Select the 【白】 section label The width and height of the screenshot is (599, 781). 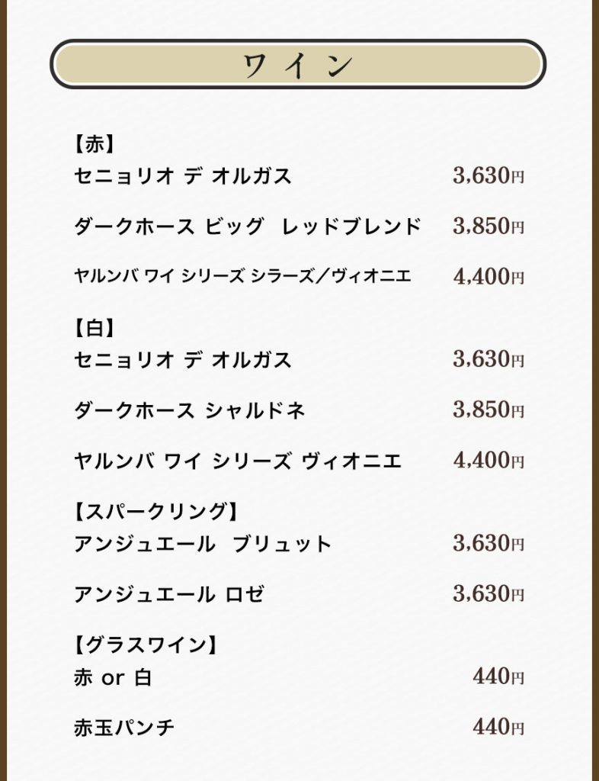(94, 326)
